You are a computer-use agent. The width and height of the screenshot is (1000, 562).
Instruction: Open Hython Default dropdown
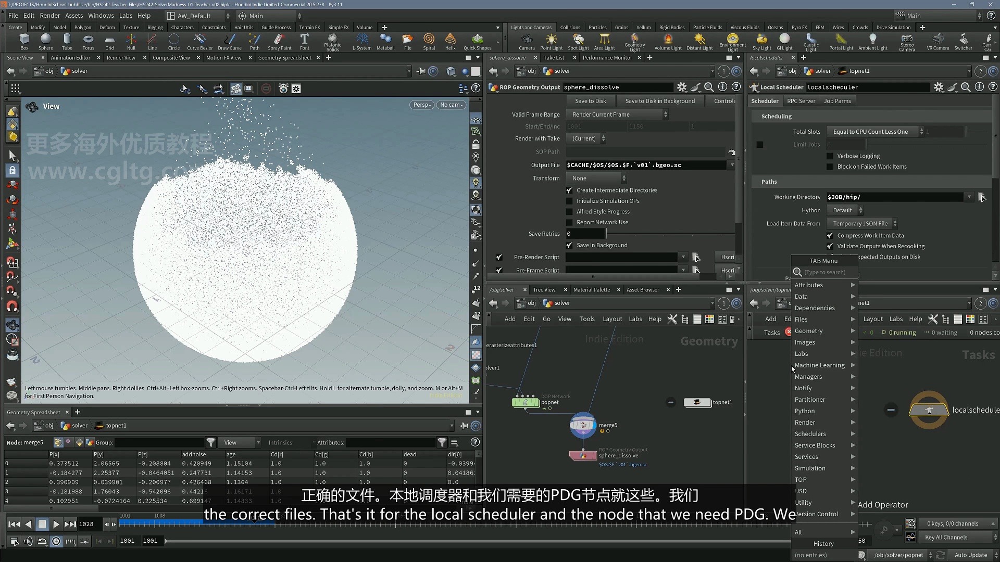pos(845,210)
